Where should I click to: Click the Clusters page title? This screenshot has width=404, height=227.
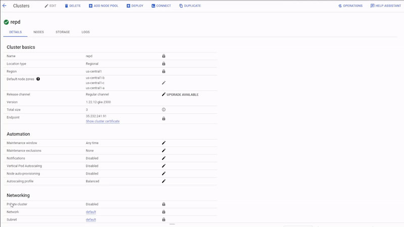pos(21,6)
